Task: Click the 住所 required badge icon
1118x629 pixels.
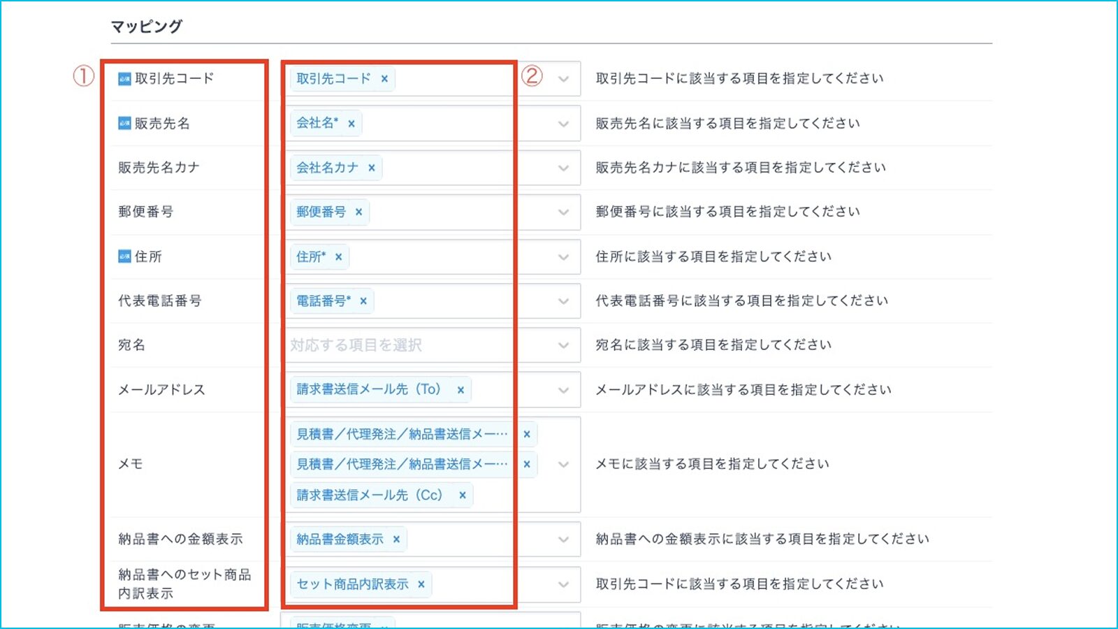Action: (124, 256)
